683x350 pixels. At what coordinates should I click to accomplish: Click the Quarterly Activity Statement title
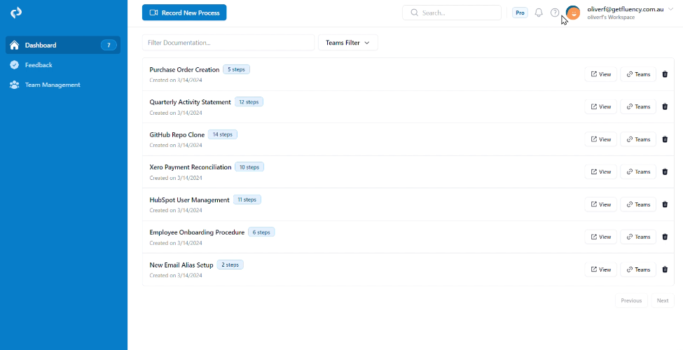pyautogui.click(x=190, y=102)
